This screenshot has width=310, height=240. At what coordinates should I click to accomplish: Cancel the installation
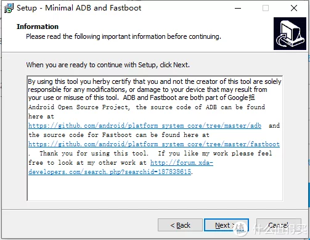pos(279,225)
